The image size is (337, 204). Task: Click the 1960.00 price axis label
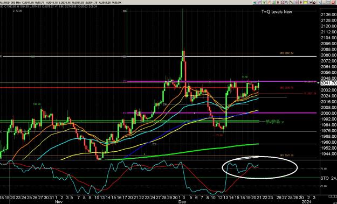[328, 142]
